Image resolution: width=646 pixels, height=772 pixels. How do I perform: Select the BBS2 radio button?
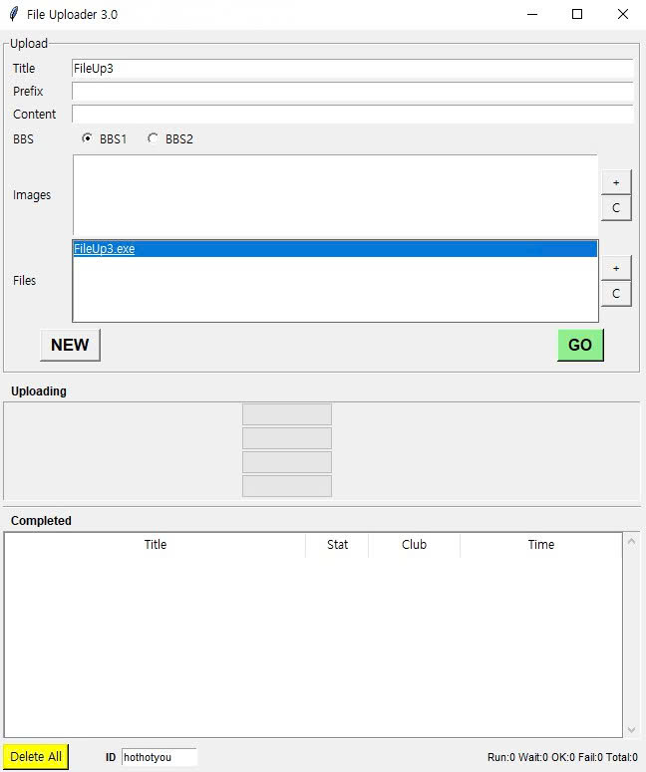click(x=153, y=138)
